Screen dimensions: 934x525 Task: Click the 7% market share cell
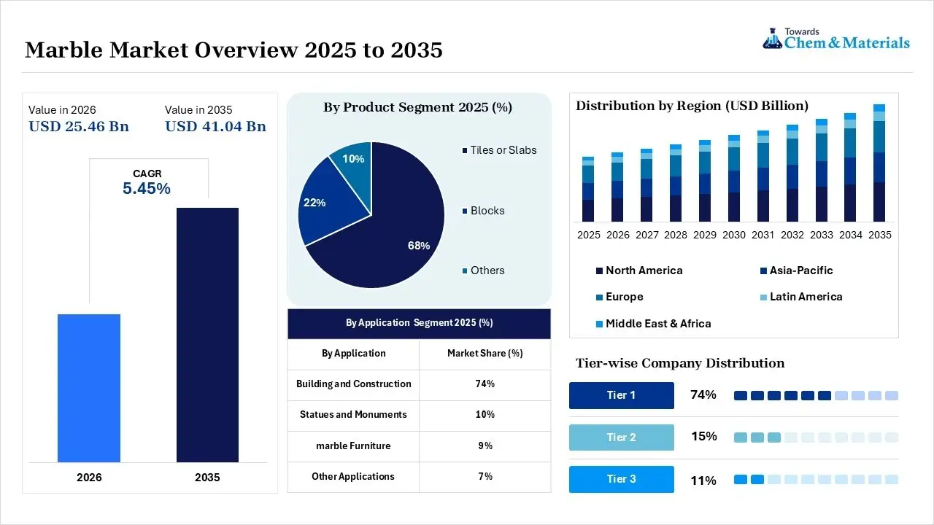click(x=485, y=477)
